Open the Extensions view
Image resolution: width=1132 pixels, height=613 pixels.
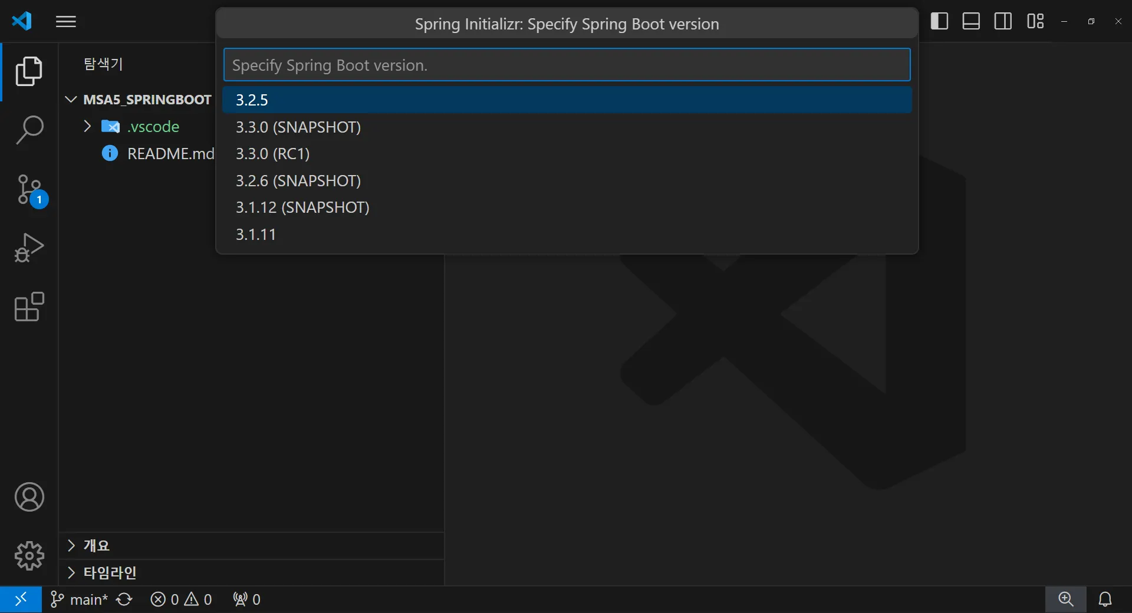point(29,306)
